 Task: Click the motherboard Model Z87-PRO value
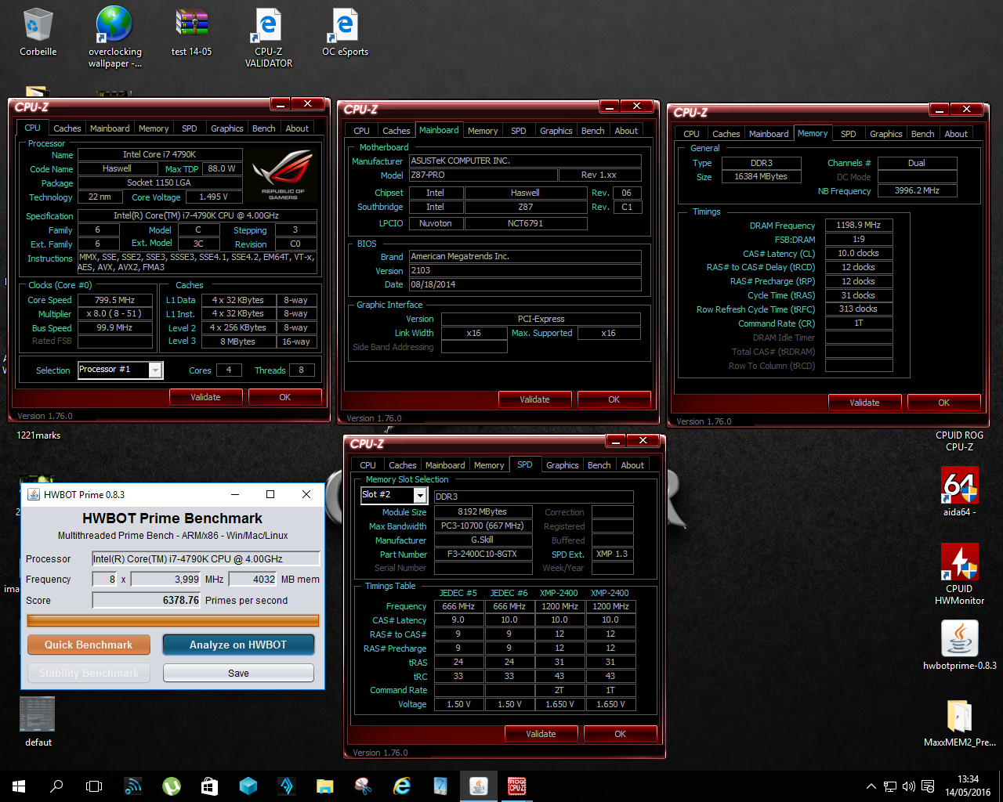tap(483, 175)
